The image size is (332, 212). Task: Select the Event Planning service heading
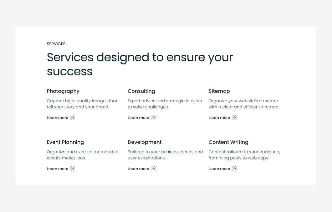coord(65,142)
